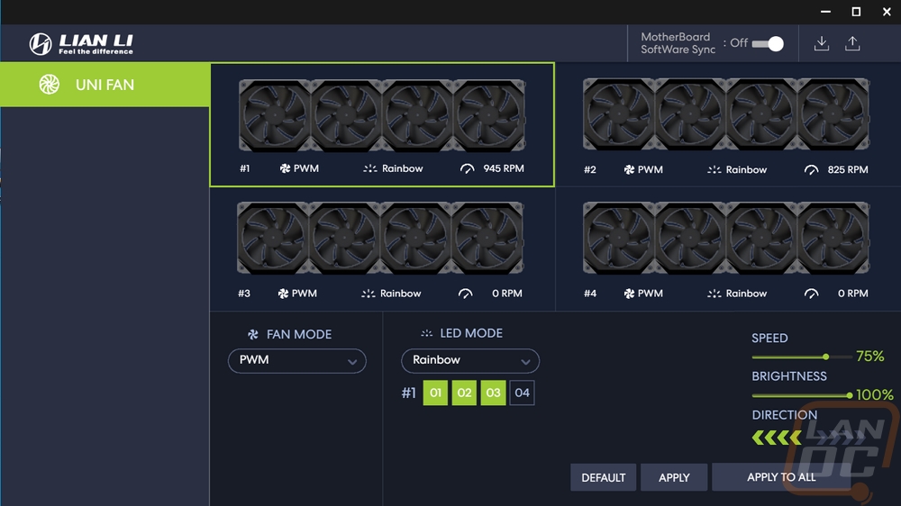
Task: Close the Lian Li window
Action: pos(887,12)
